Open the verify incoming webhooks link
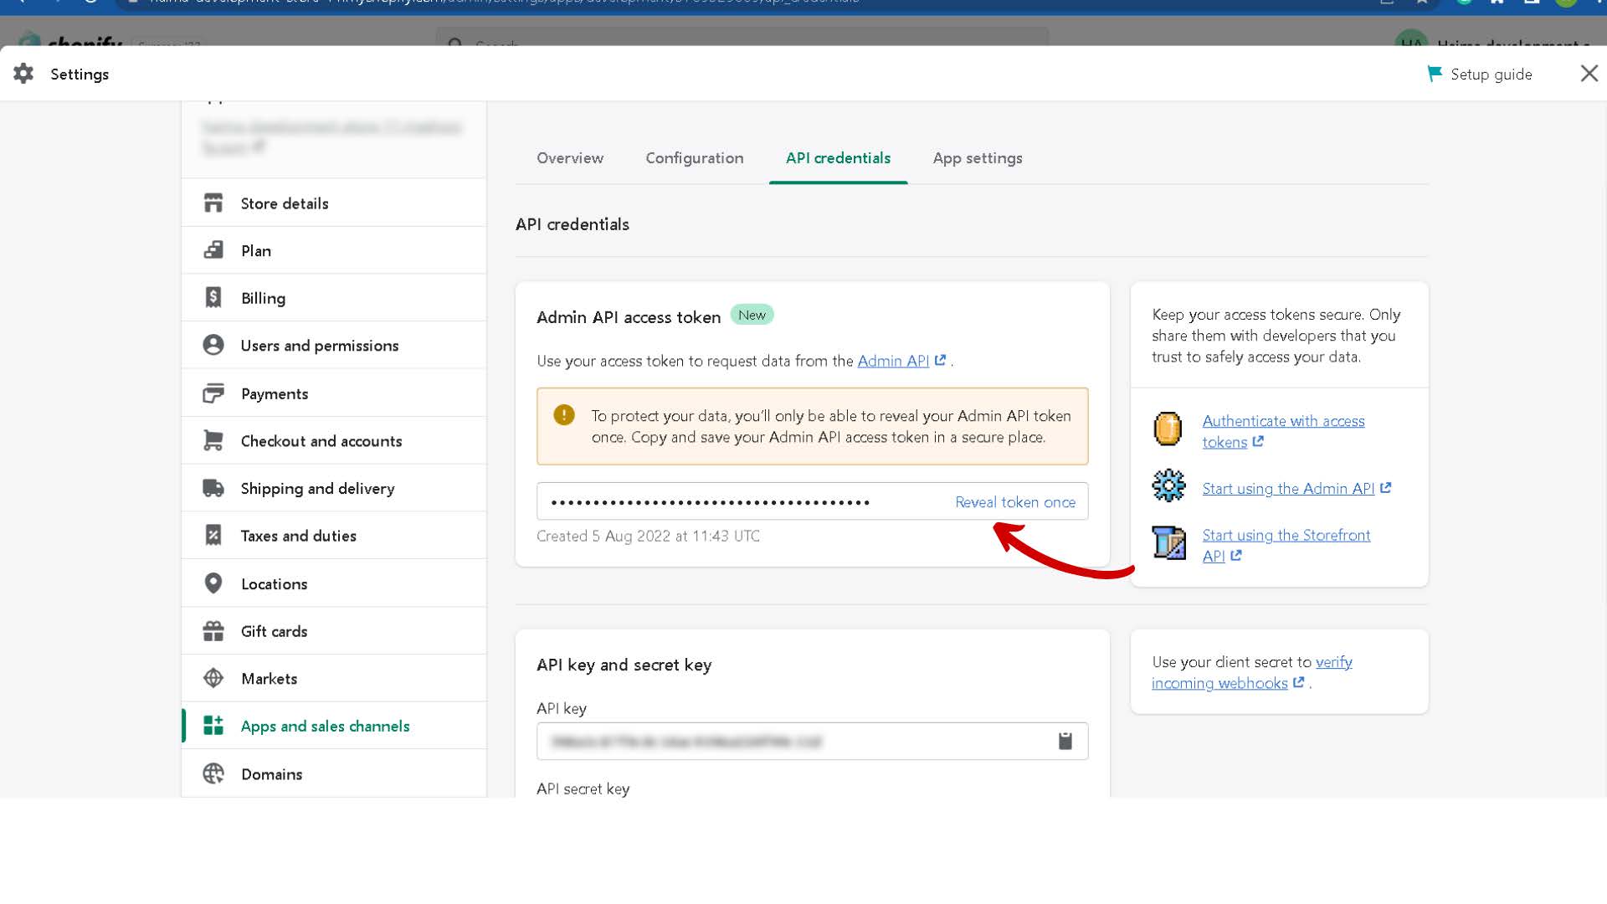 coord(1219,683)
